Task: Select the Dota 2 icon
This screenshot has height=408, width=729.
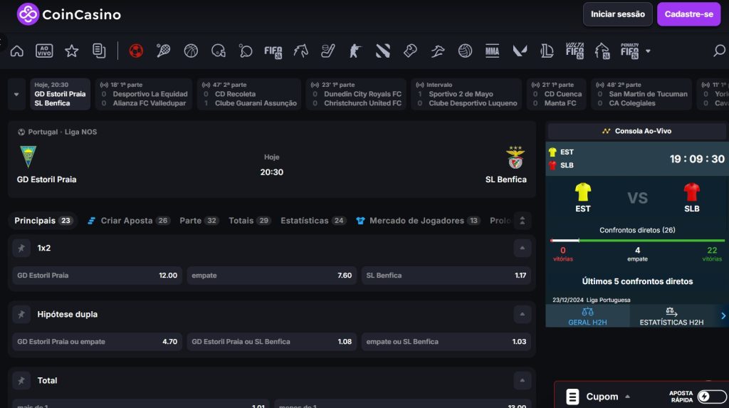Action: click(382, 51)
